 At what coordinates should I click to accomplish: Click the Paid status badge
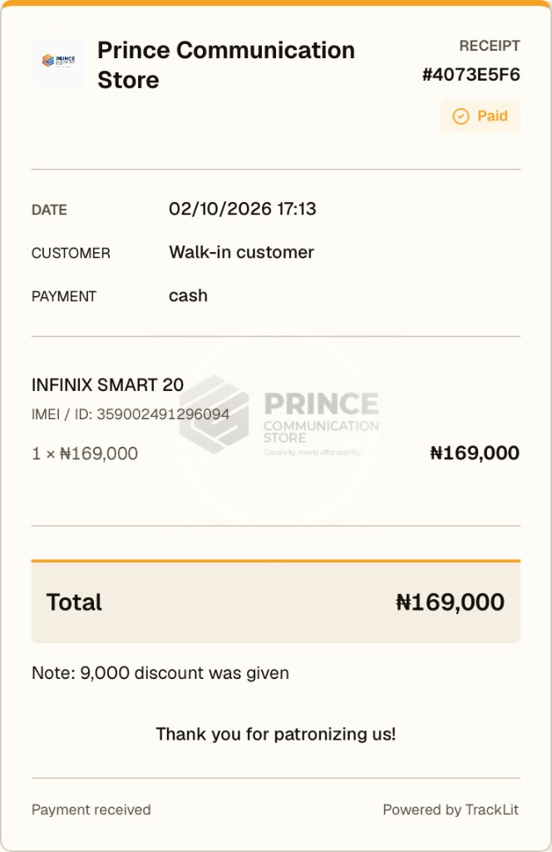pyautogui.click(x=480, y=116)
